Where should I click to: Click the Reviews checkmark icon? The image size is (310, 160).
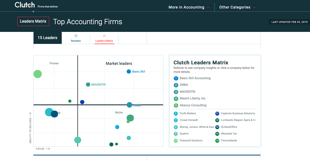pyautogui.click(x=76, y=36)
